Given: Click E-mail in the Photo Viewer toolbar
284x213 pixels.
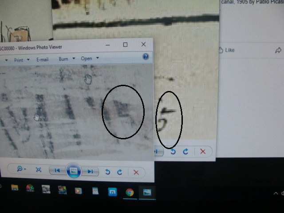Looking at the screenshot, I should [x=42, y=59].
